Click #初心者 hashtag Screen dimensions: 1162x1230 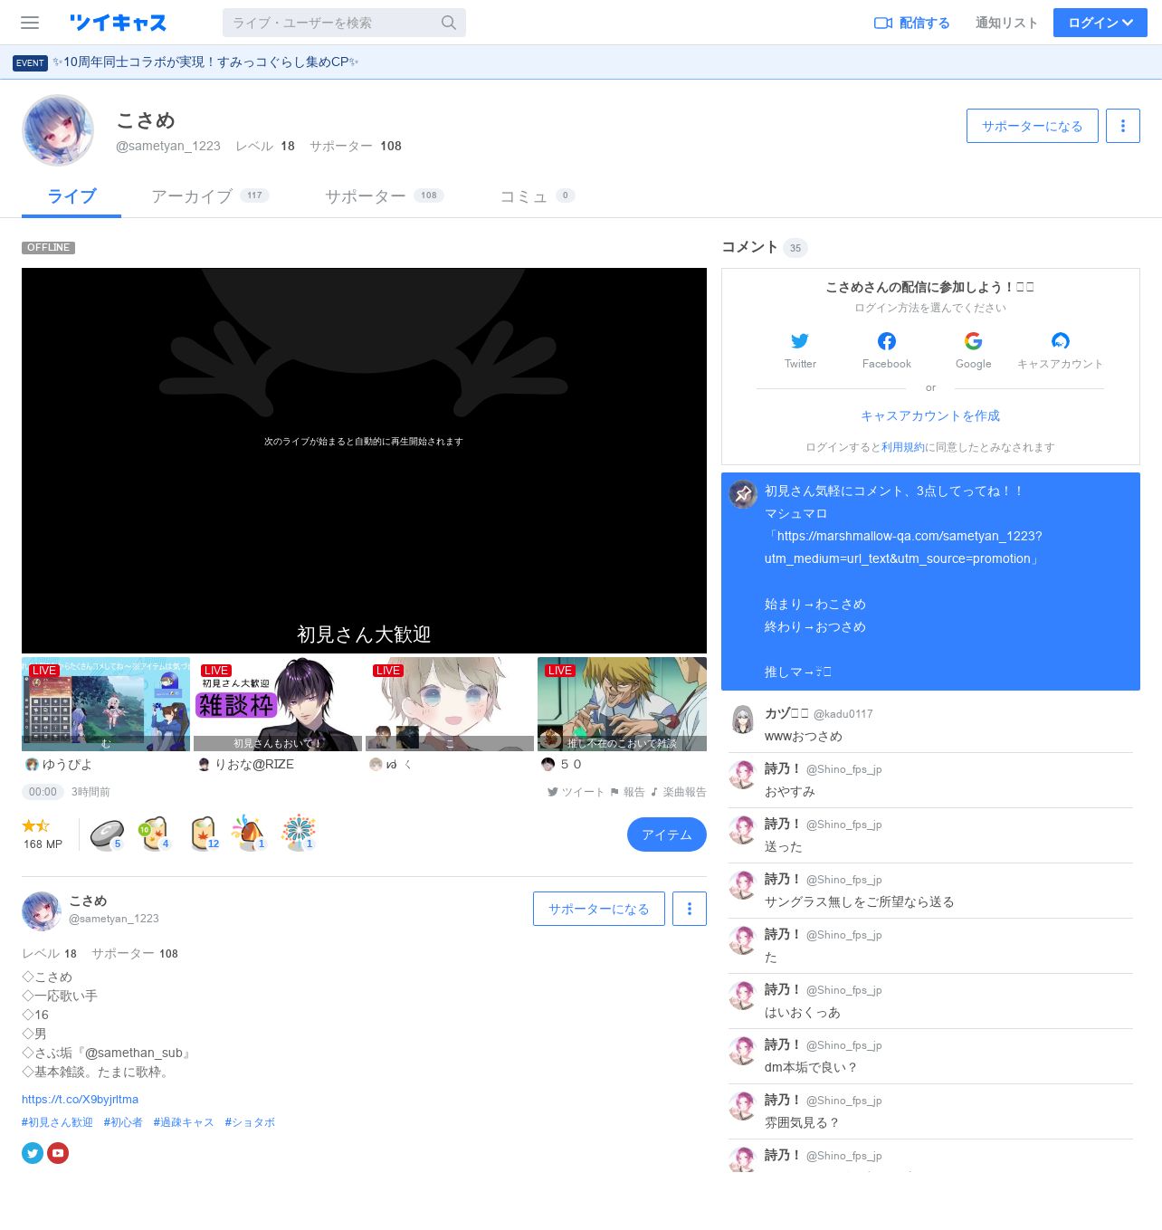click(123, 1122)
